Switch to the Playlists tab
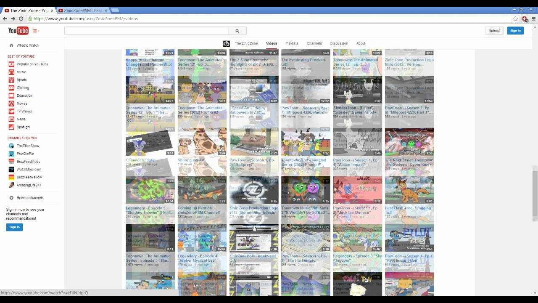This screenshot has height=303, width=538. pos(292,43)
